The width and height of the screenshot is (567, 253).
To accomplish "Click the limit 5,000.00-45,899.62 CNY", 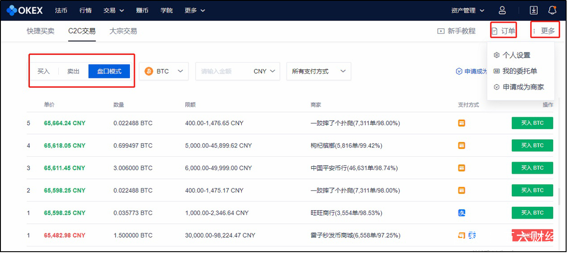I will [x=219, y=146].
